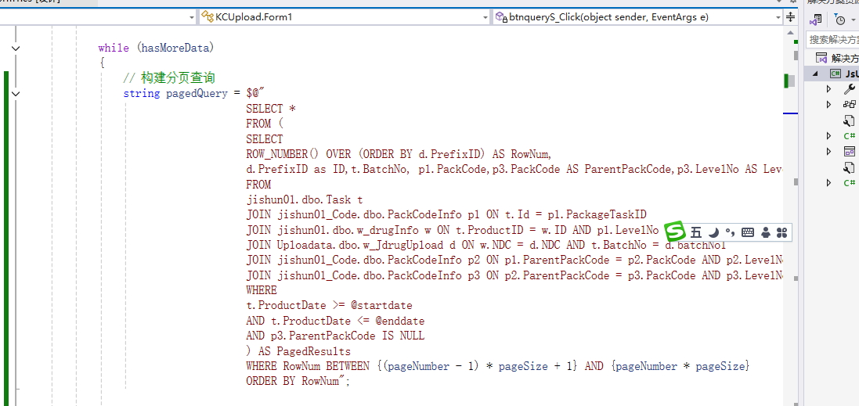The width and height of the screenshot is (859, 406).
Task: Click the 'd.PrefixID as ID' column list line
Action: pos(514,169)
